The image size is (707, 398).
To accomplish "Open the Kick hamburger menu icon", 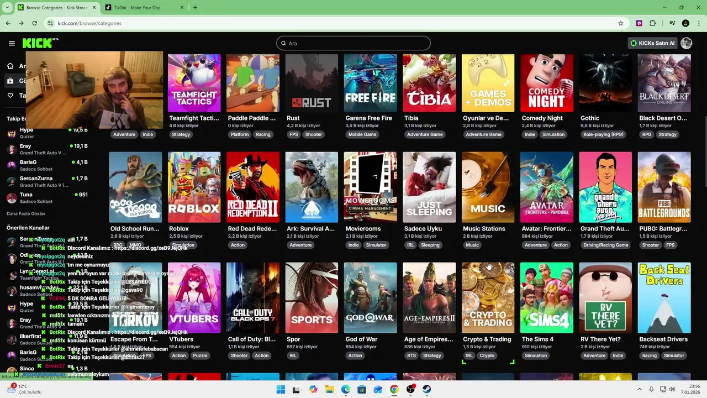I will (x=12, y=43).
